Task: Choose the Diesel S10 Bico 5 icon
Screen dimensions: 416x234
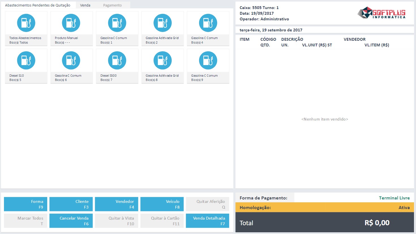Action: tap(26, 60)
